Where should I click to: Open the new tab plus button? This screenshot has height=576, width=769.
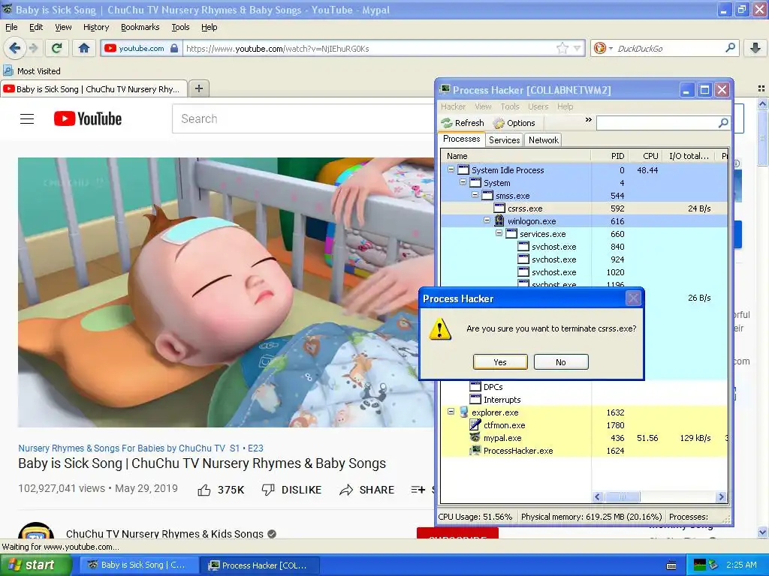(198, 88)
